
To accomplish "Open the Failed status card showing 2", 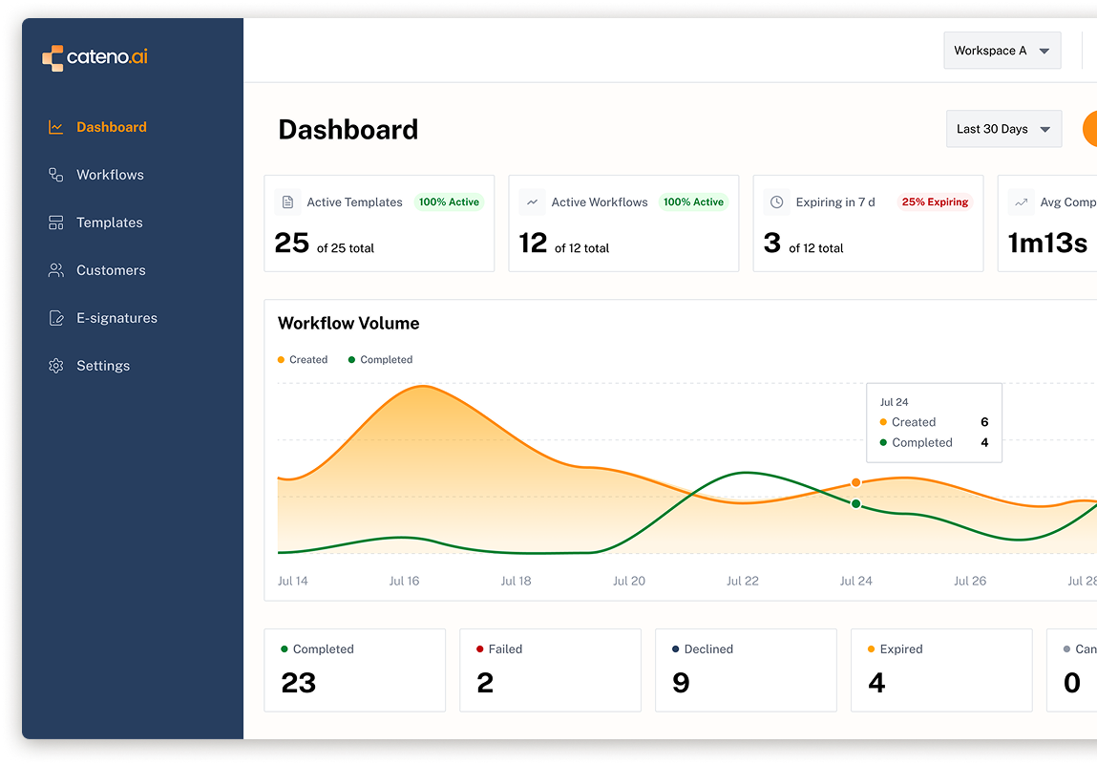I will click(551, 670).
